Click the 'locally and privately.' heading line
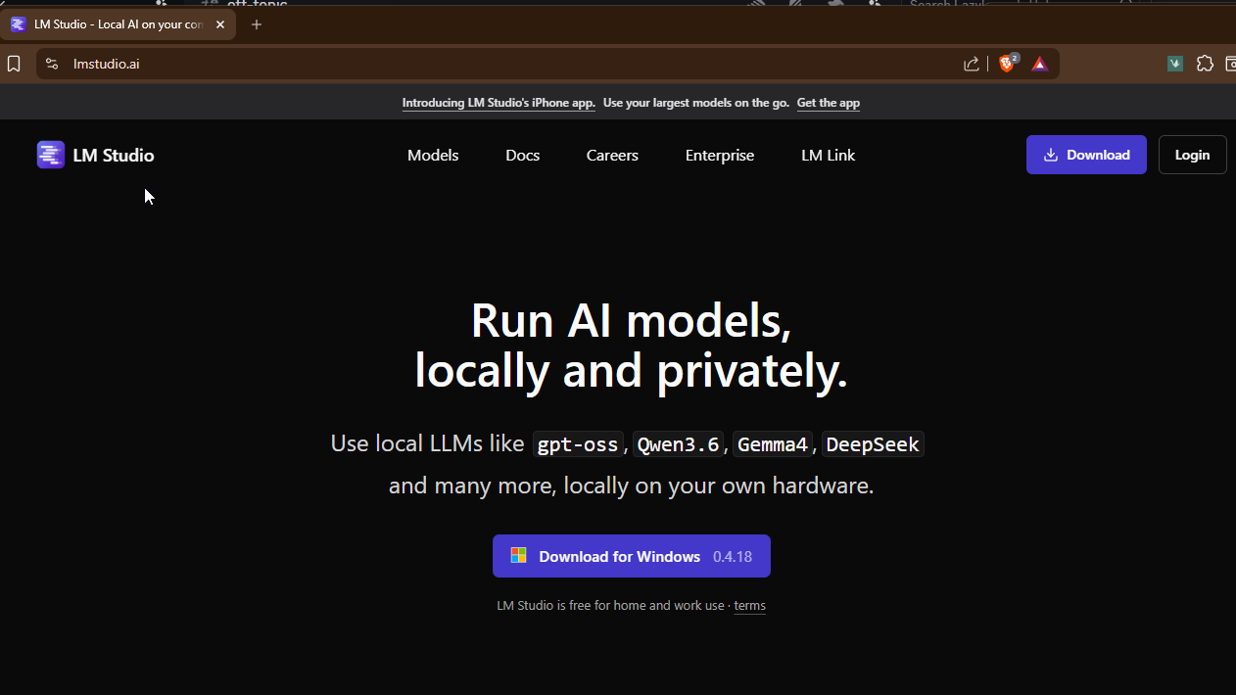Screen dimensions: 1236x695 [631, 371]
